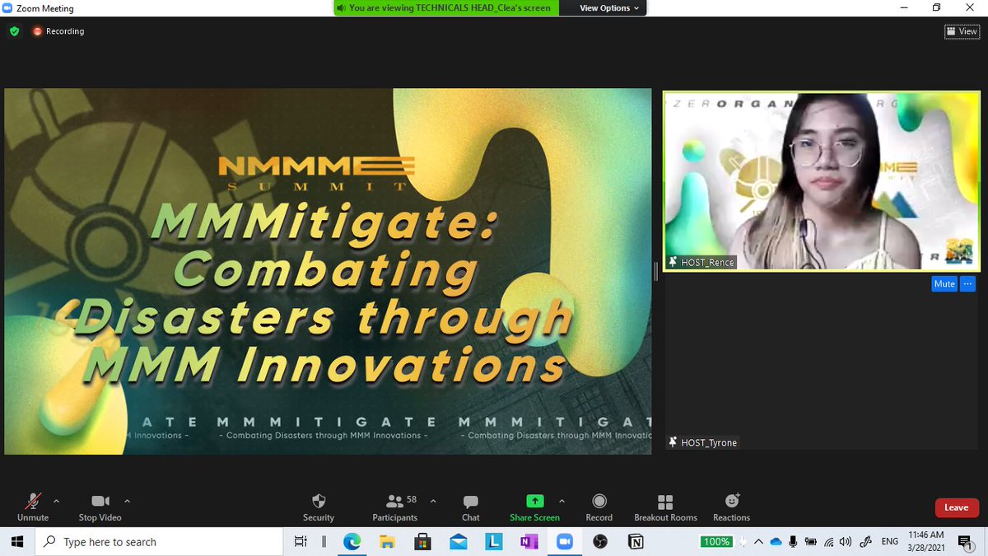Click the Recording indicator
This screenshot has height=556, width=988.
(x=58, y=31)
